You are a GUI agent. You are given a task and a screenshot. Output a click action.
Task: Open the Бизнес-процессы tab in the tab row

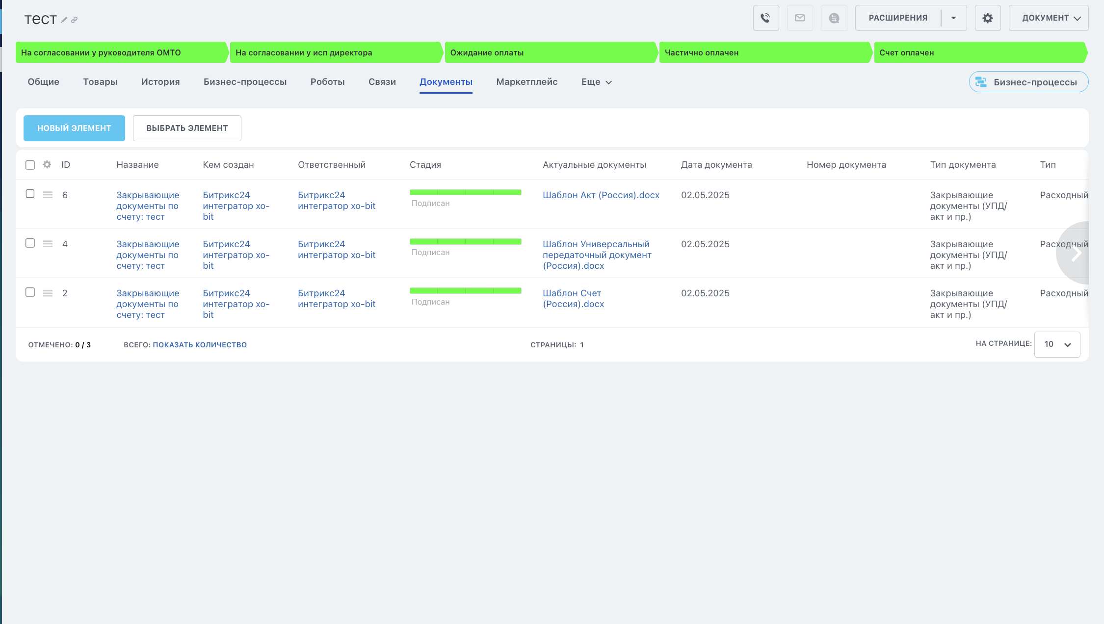coord(245,82)
